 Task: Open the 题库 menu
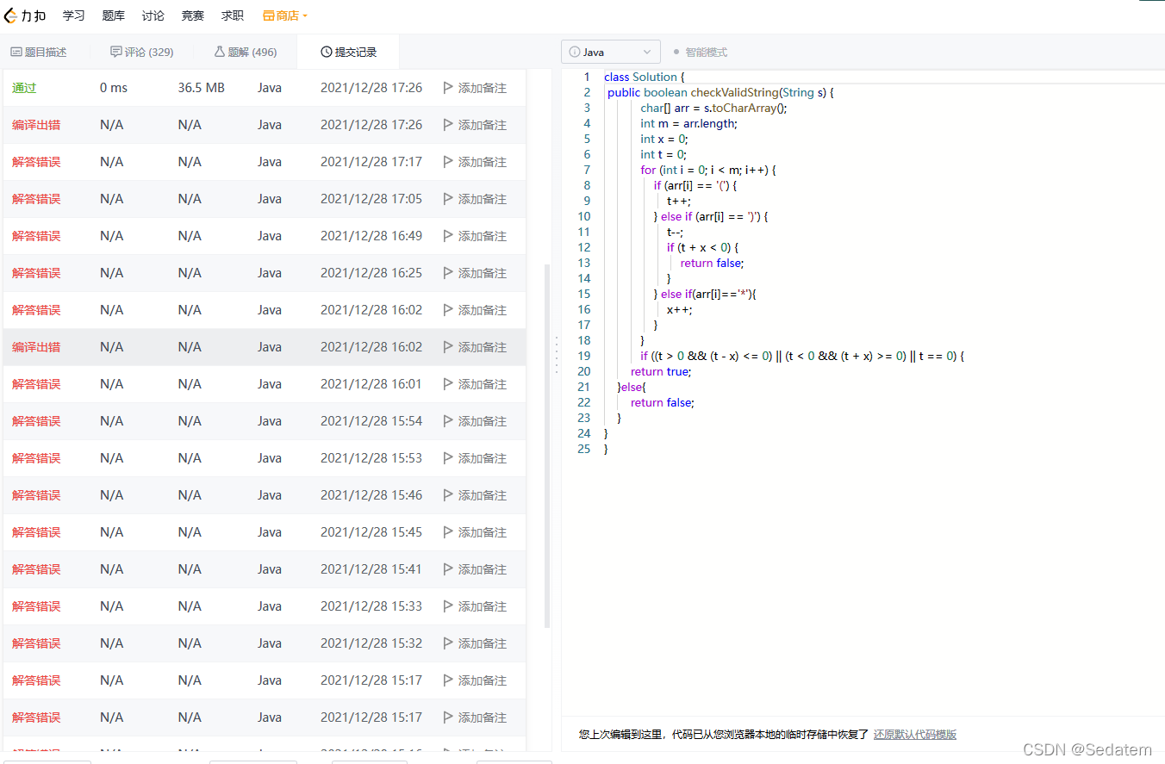(113, 16)
